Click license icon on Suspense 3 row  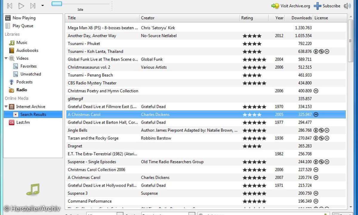[316, 193]
